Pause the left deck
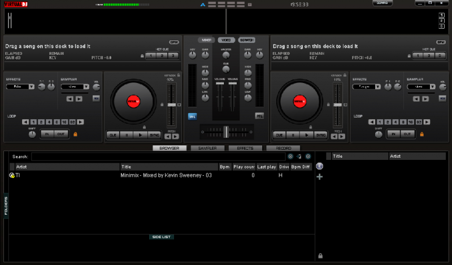Viewport: 452px width, 265px height. 127,135
